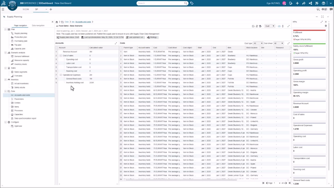Click the KPI gauge icon near Draft
Viewport: 334px width, 188px height.
(x=279, y=26)
